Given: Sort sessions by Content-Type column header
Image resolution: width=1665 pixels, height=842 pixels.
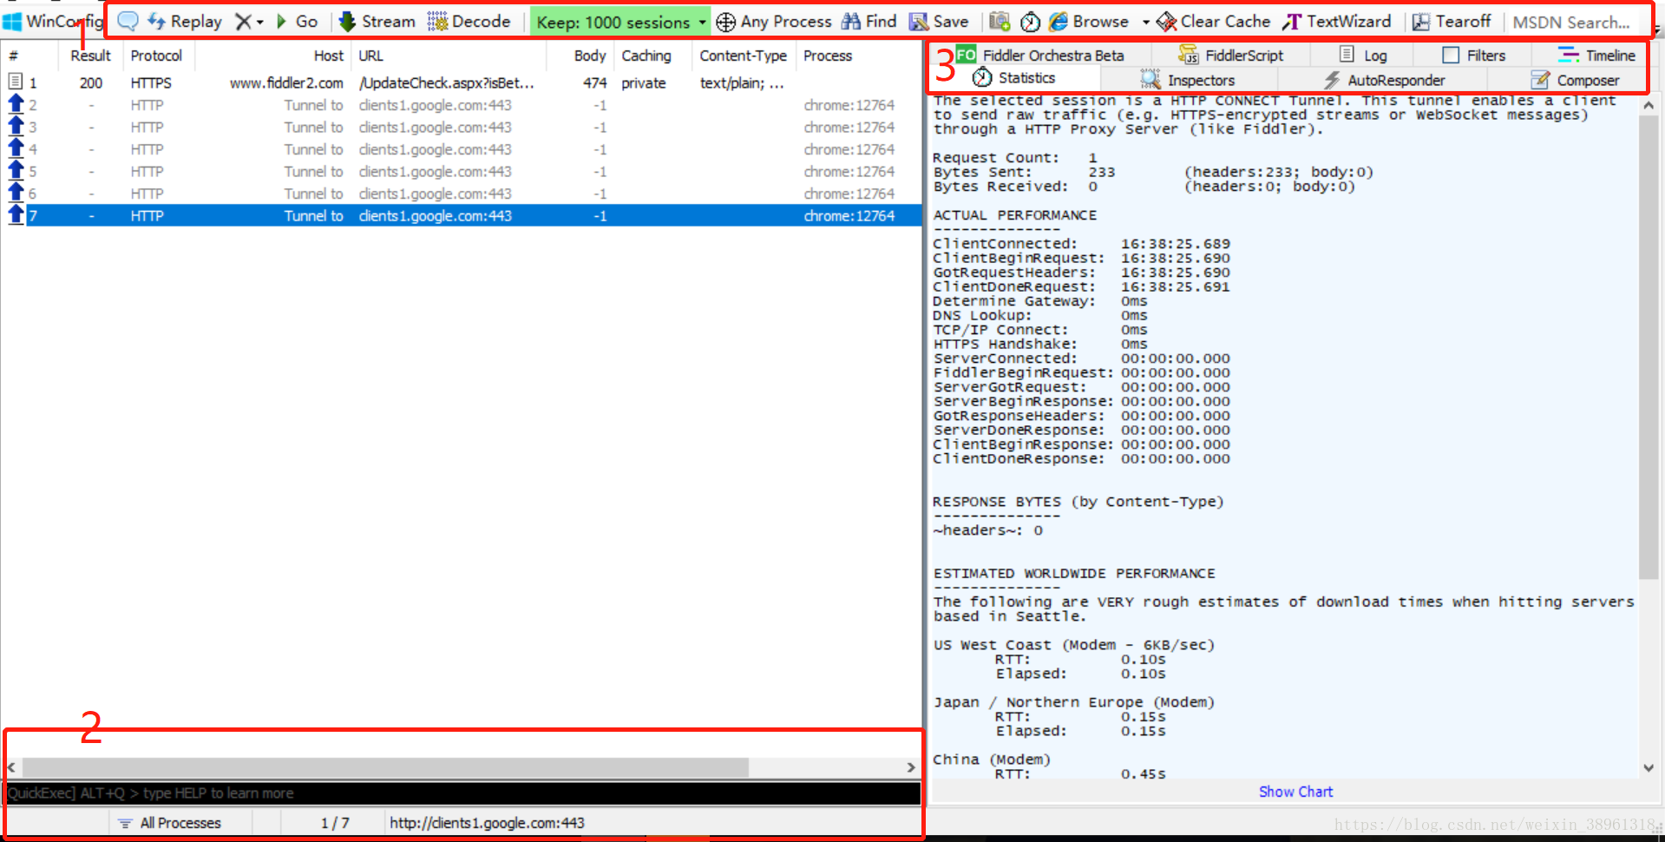Looking at the screenshot, I should [743, 56].
